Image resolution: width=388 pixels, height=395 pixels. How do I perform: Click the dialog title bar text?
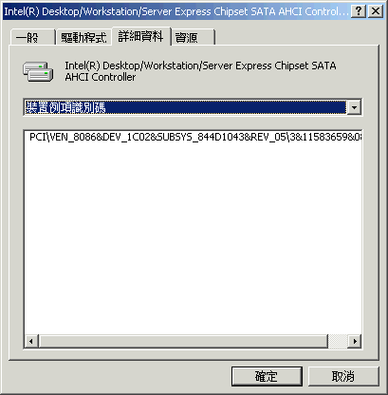pyautogui.click(x=176, y=11)
